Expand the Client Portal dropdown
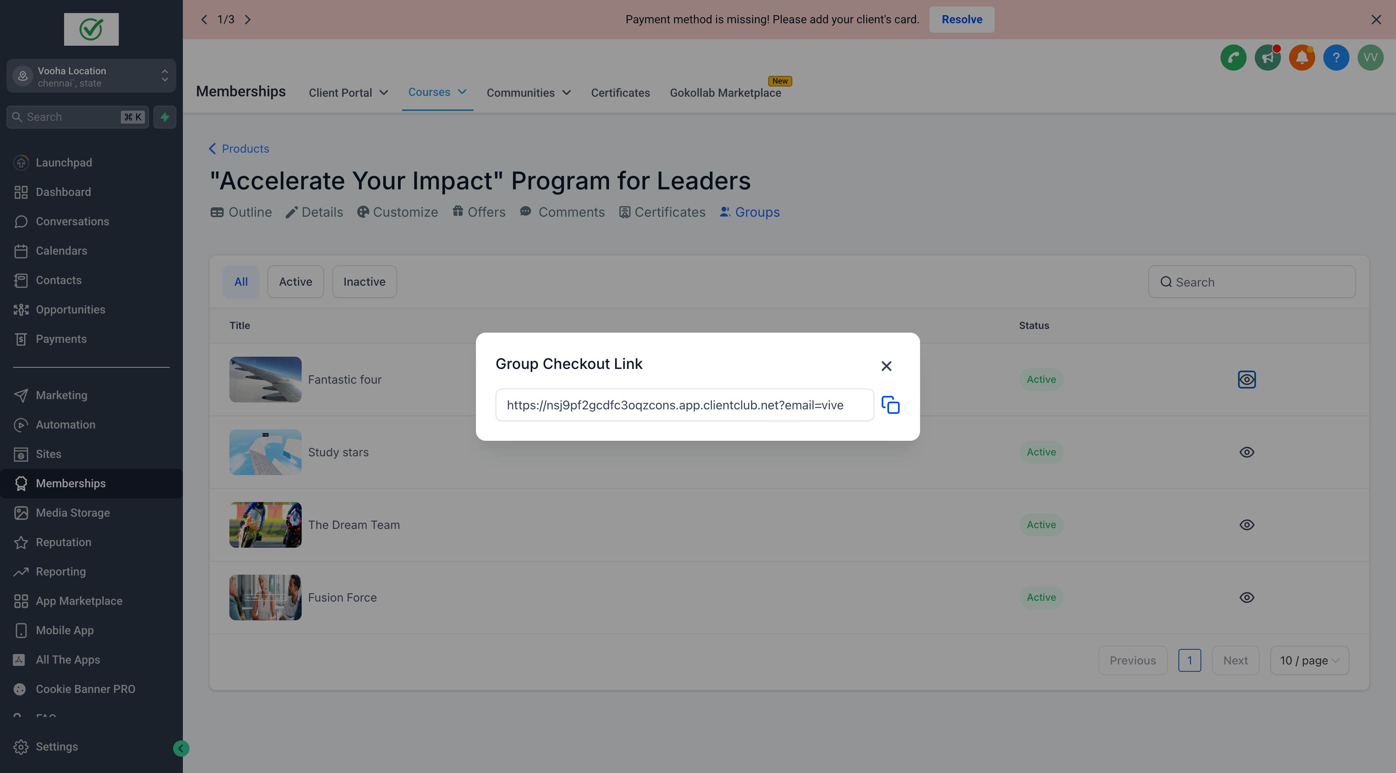This screenshot has width=1396, height=773. click(348, 93)
